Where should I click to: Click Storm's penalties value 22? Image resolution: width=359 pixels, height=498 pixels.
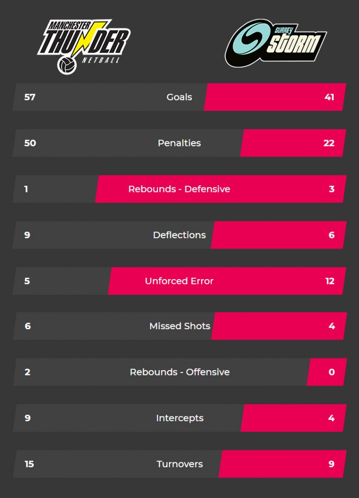point(329,143)
